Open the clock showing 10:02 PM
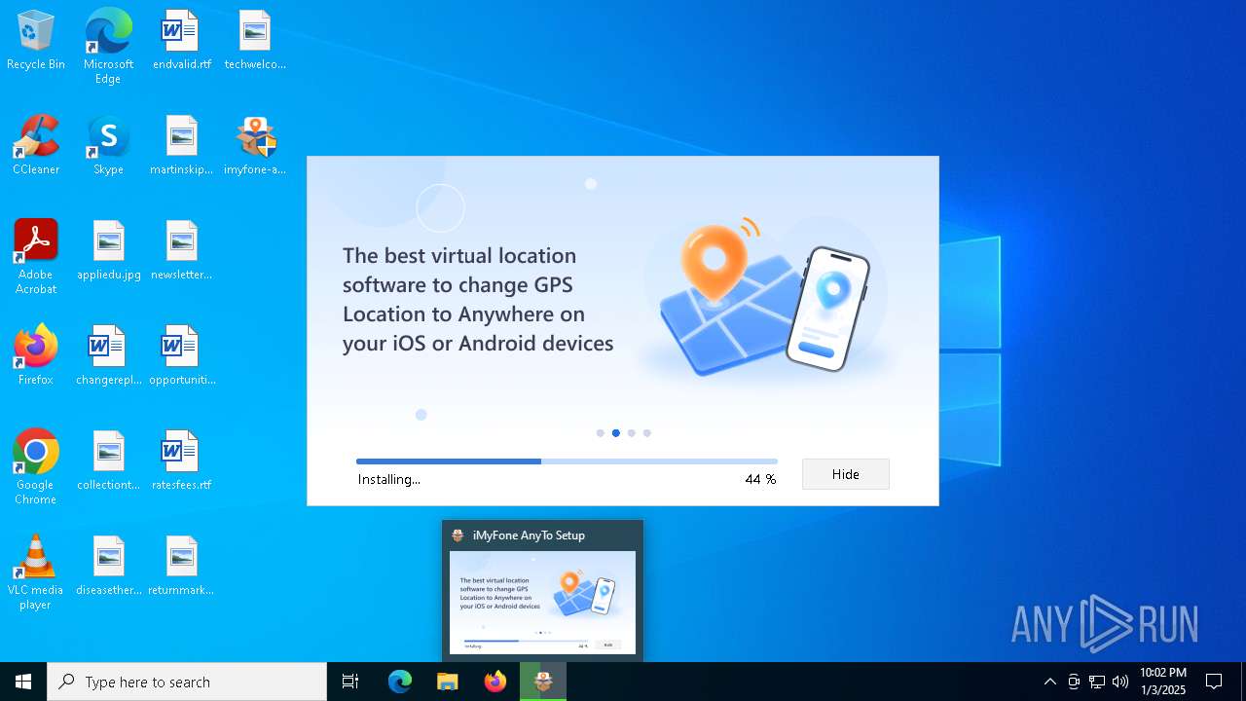The image size is (1246, 701). 1163,682
